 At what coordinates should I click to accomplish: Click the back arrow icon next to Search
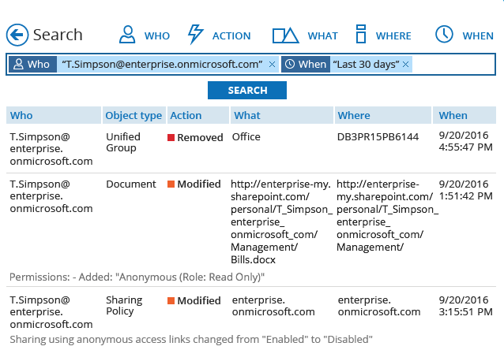[x=17, y=35]
